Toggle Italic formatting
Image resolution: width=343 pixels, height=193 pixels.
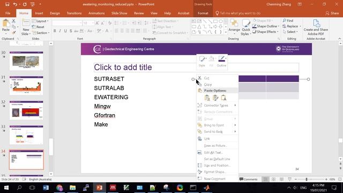pos(60,31)
